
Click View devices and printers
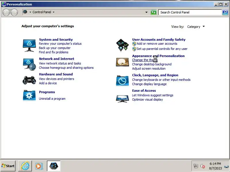click(56, 79)
